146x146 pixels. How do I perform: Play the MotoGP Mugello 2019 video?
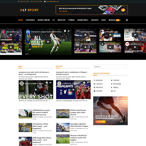pos(11,47)
